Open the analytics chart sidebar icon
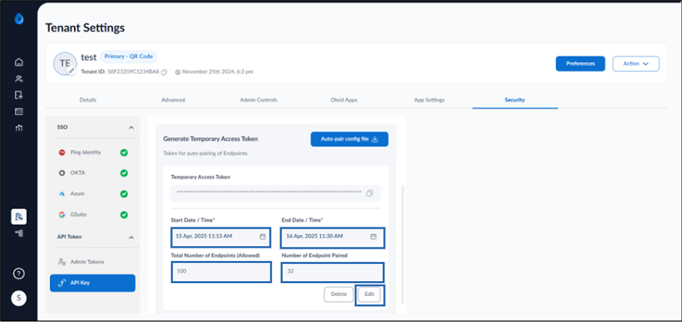Screen dimensions: 682x323 [x=19, y=128]
